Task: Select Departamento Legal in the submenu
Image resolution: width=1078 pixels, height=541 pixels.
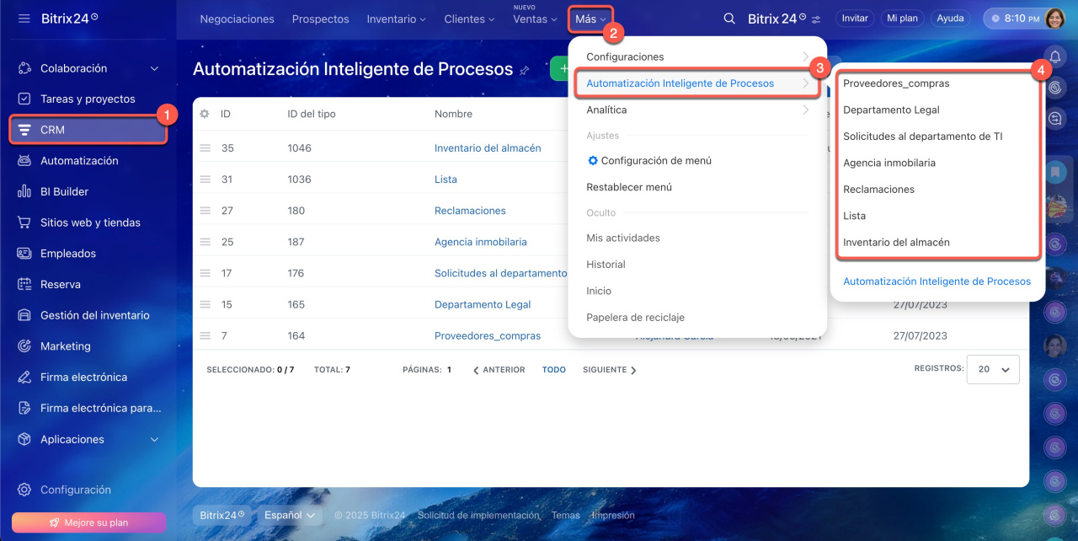Action: [x=891, y=110]
